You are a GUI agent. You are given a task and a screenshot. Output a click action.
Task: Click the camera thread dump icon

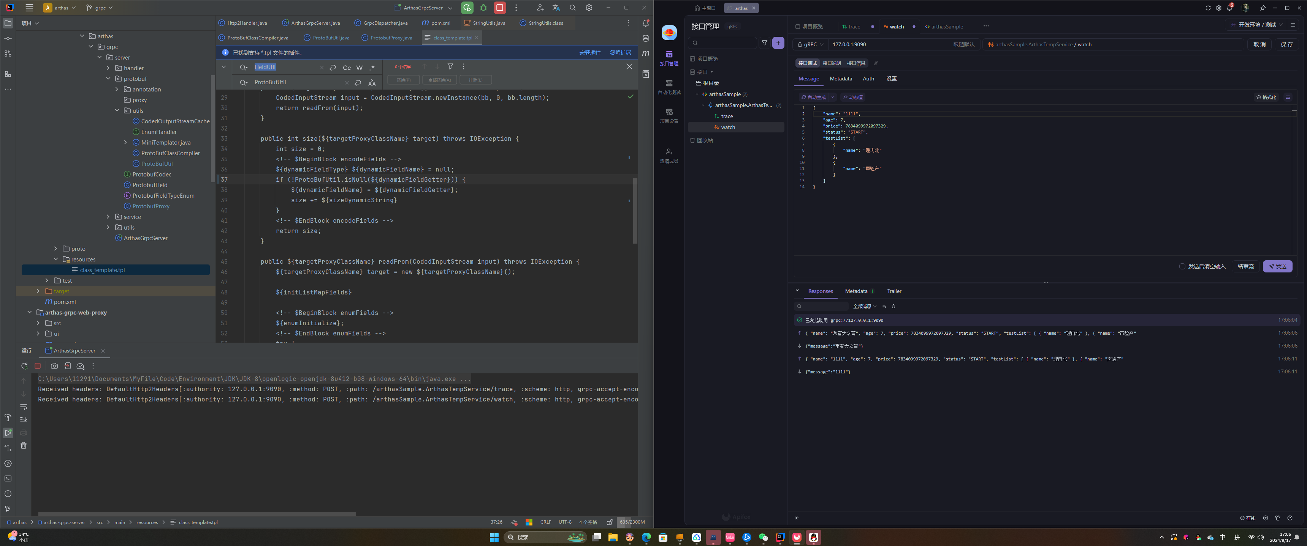coord(54,366)
